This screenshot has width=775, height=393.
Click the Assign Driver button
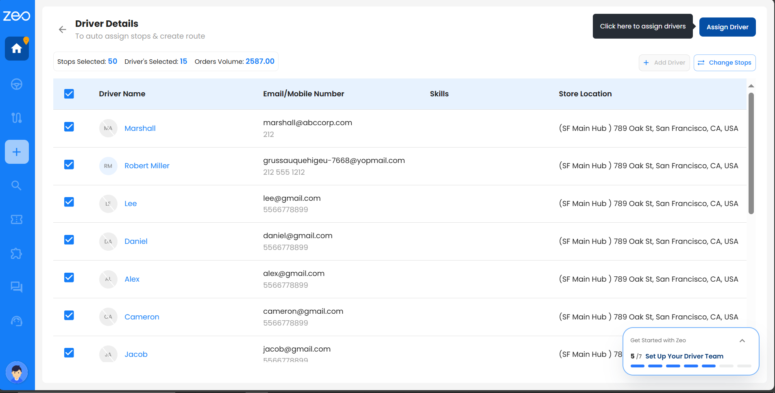[727, 27]
